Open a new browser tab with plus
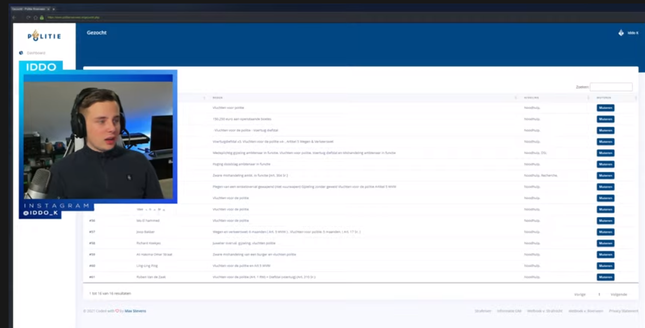The height and width of the screenshot is (328, 645). pyautogui.click(x=54, y=9)
